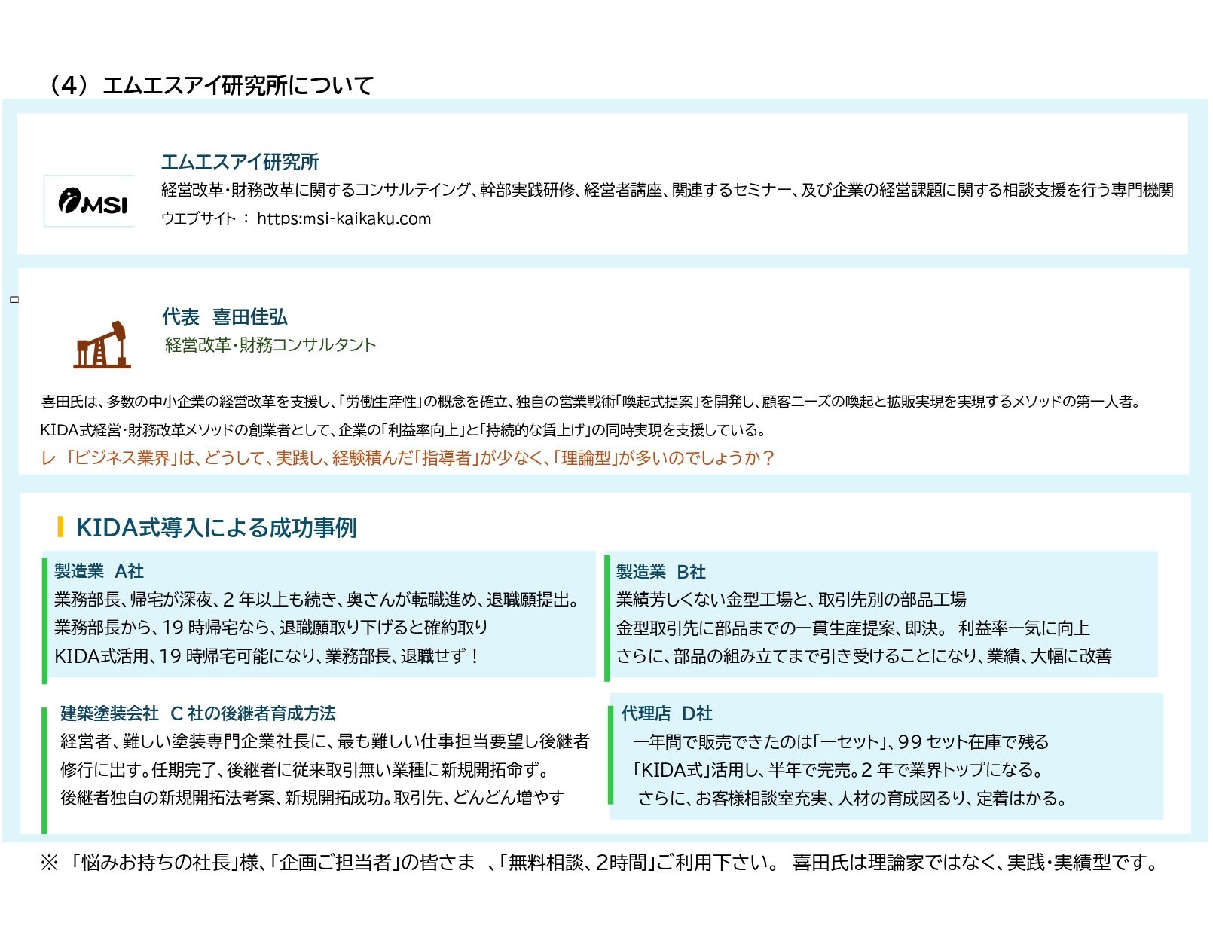Click the small square anchor marker at left margin
This screenshot has width=1213, height=935.
pyautogui.click(x=14, y=299)
